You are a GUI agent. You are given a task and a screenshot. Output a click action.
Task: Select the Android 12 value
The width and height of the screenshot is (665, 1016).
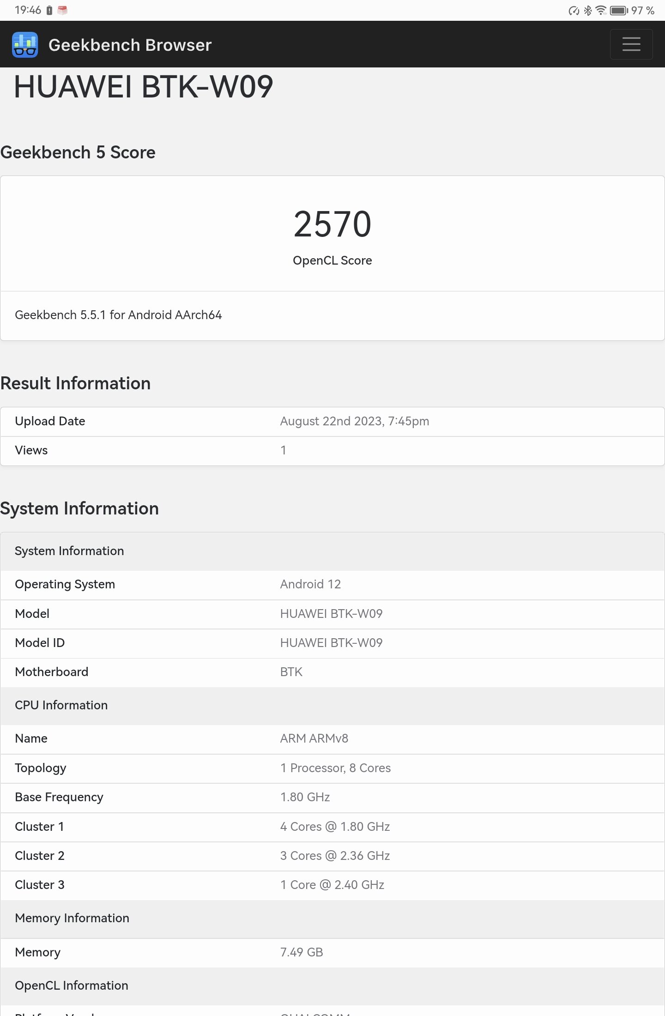coord(310,584)
